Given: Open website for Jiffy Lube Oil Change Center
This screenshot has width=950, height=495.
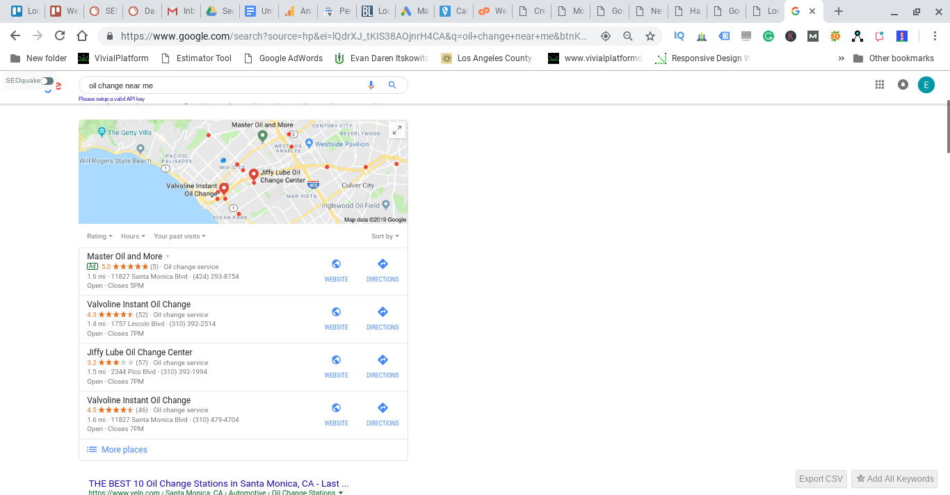Looking at the screenshot, I should pyautogui.click(x=336, y=366).
